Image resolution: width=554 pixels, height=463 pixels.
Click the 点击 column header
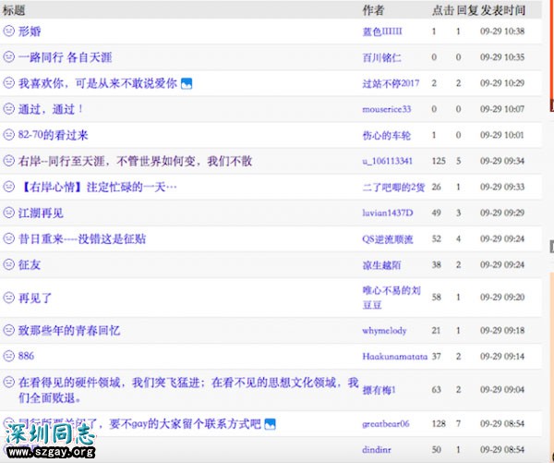click(442, 10)
